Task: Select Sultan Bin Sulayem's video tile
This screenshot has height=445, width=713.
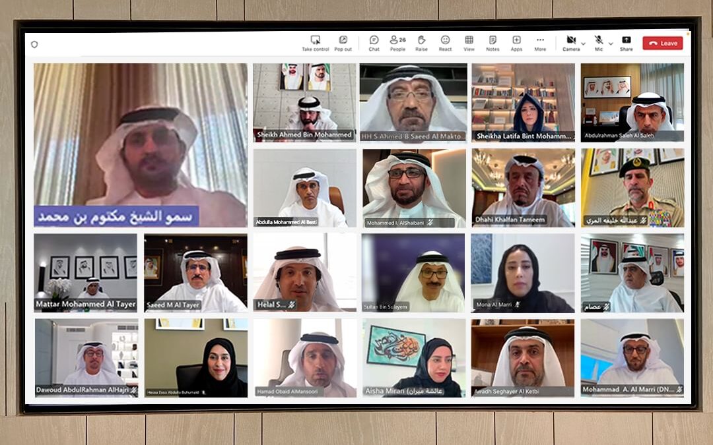Action: 413,272
